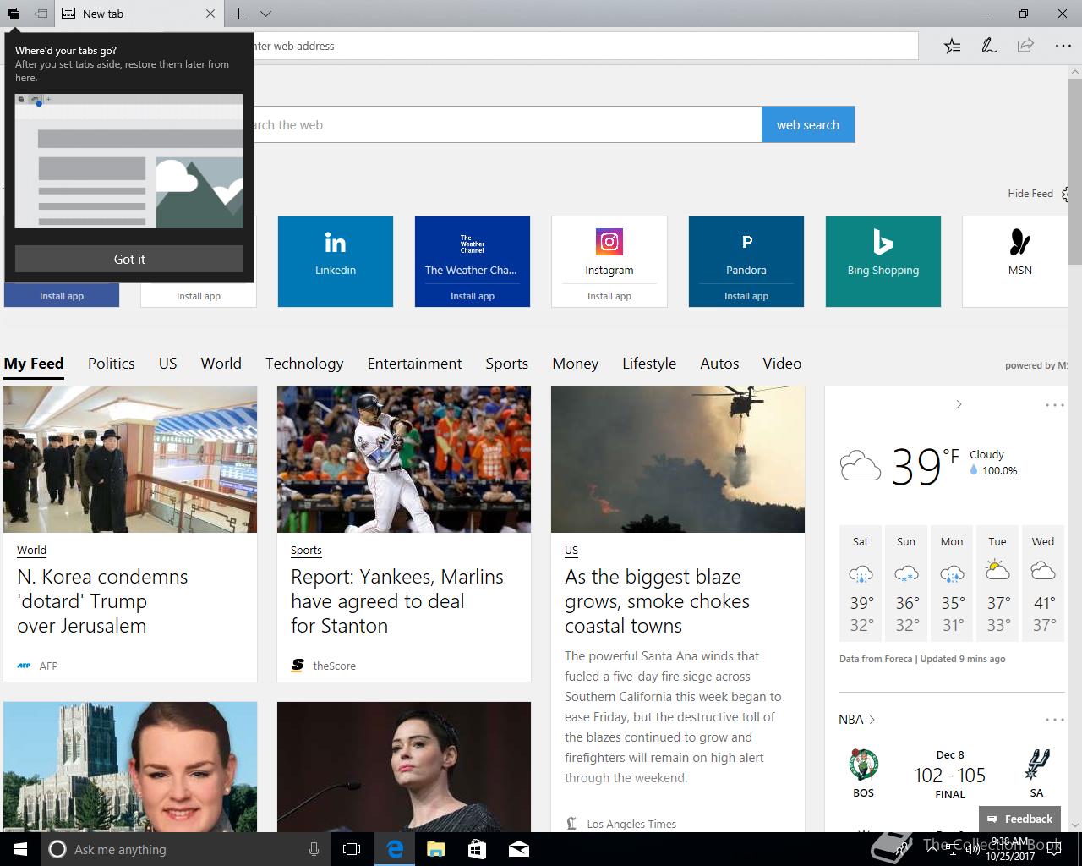Click the World category label
Image resolution: width=1082 pixels, height=866 pixels.
[x=32, y=550]
